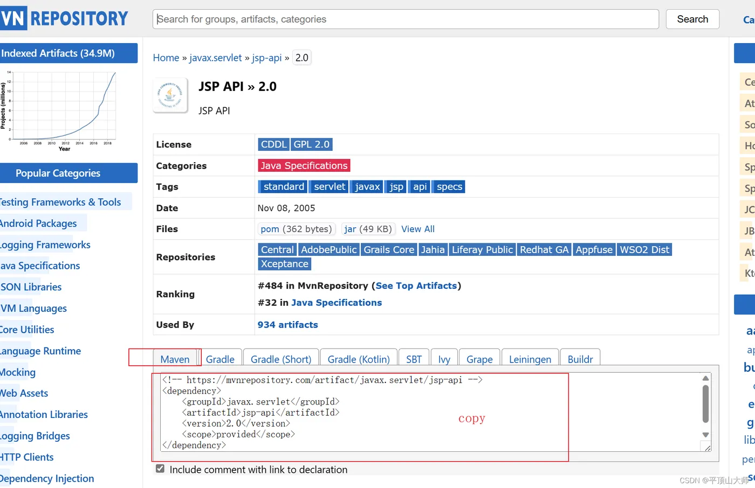Open the Redhat GA repository link
Viewport: 755px width, 488px height.
[544, 249]
